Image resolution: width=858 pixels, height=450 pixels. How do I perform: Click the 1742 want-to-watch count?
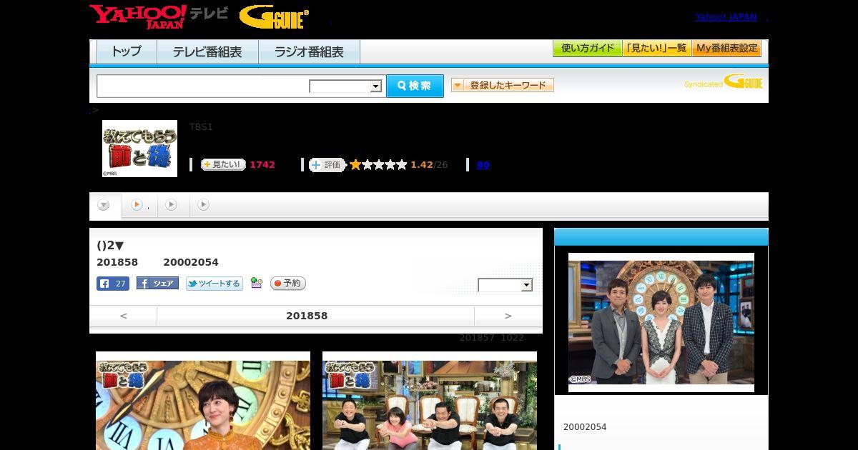262,165
